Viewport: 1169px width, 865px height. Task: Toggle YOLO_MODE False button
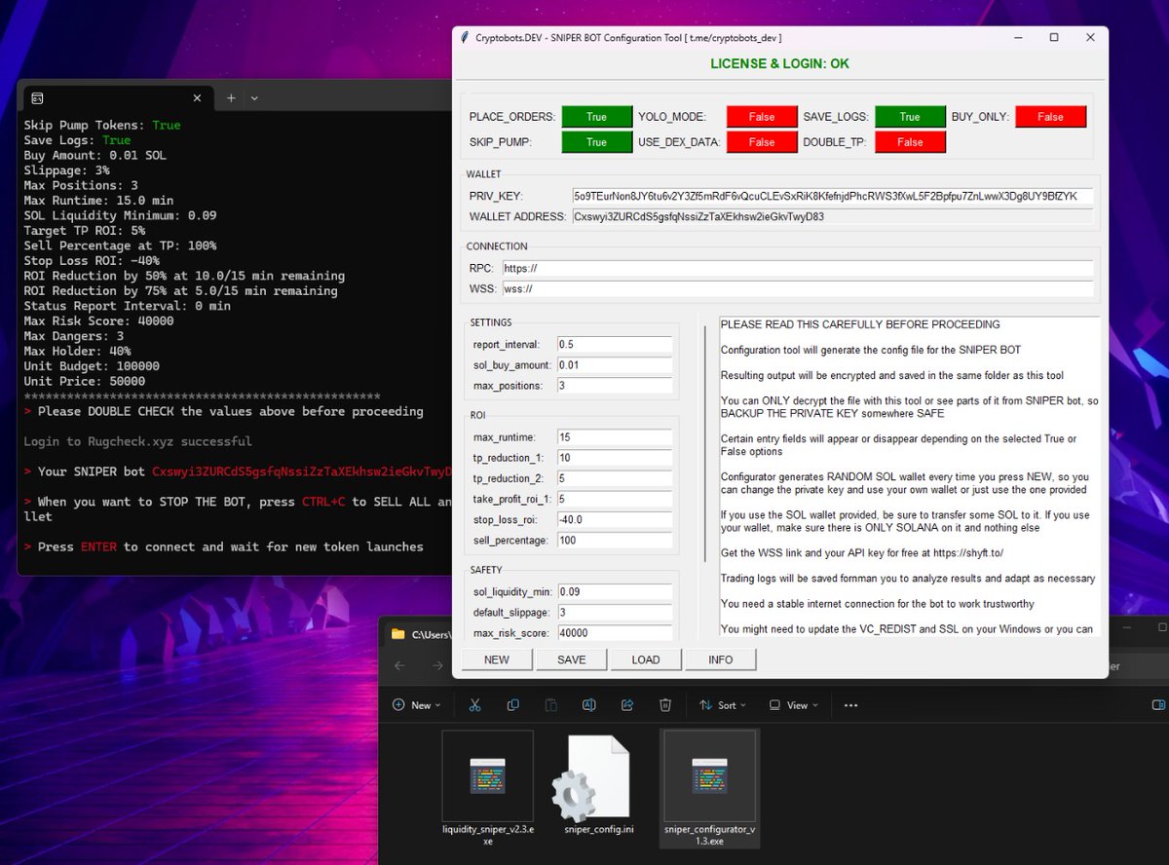tap(762, 117)
